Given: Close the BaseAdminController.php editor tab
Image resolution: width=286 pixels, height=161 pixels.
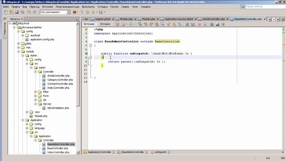Looking at the screenshot, I should point(265,19).
